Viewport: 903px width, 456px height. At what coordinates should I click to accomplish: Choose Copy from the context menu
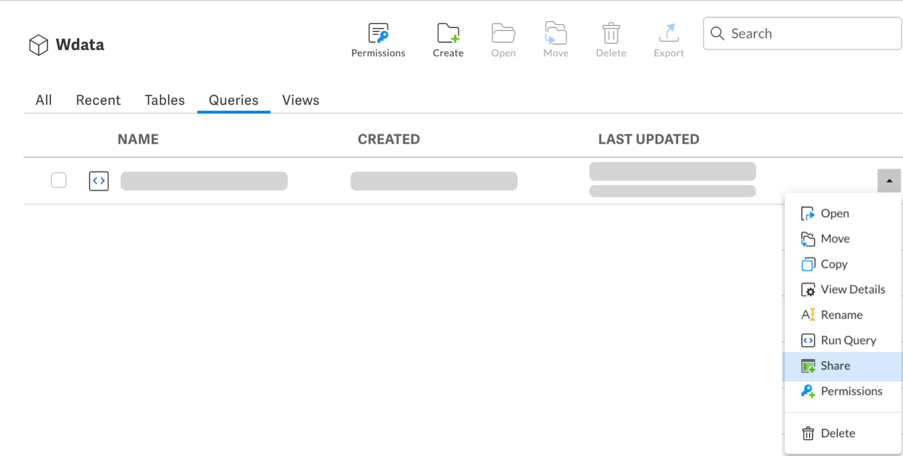(833, 264)
